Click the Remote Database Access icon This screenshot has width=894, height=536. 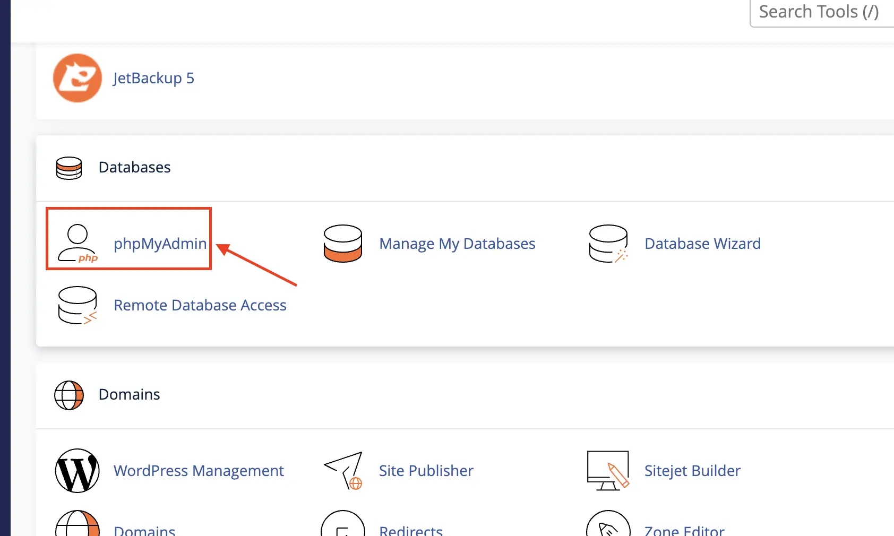[78, 305]
